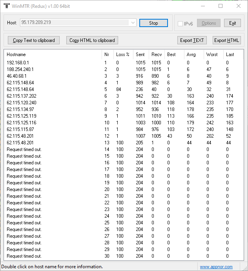
Task: Click the Last value 148 for hop 11
Action: [230, 129]
